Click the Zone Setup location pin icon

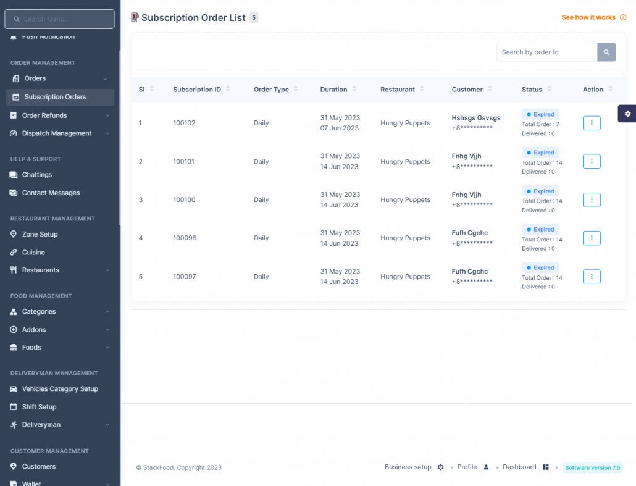[x=14, y=234]
